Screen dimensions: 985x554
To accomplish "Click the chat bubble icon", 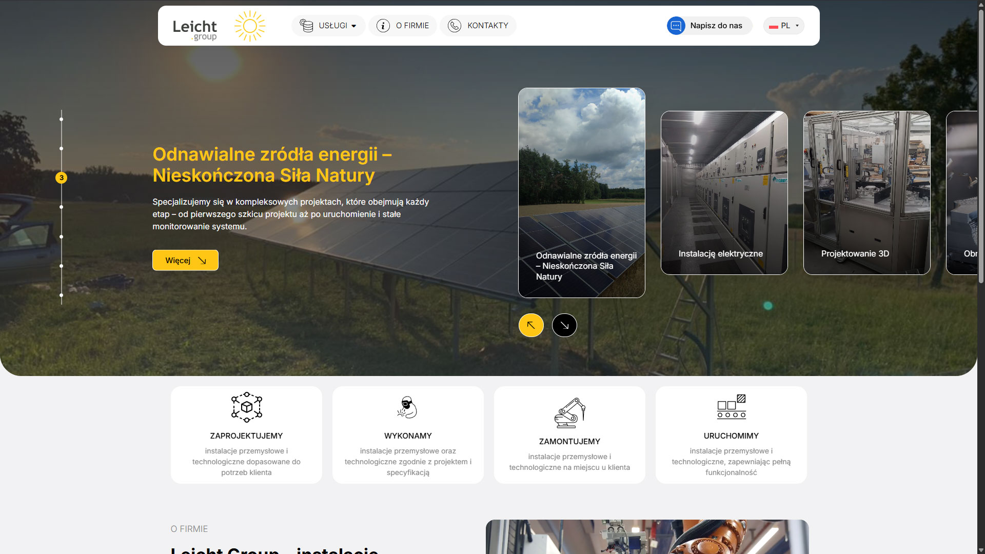I will click(x=676, y=26).
